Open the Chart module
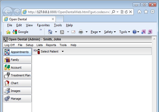This screenshot has width=159, height=112. [x=17, y=83]
